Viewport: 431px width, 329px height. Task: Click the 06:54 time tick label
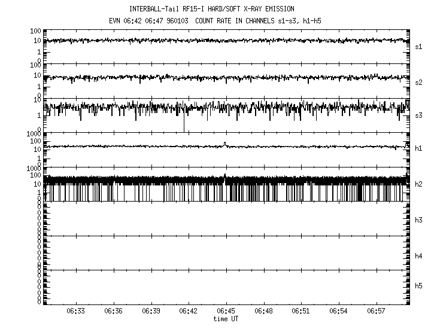[x=339, y=312]
